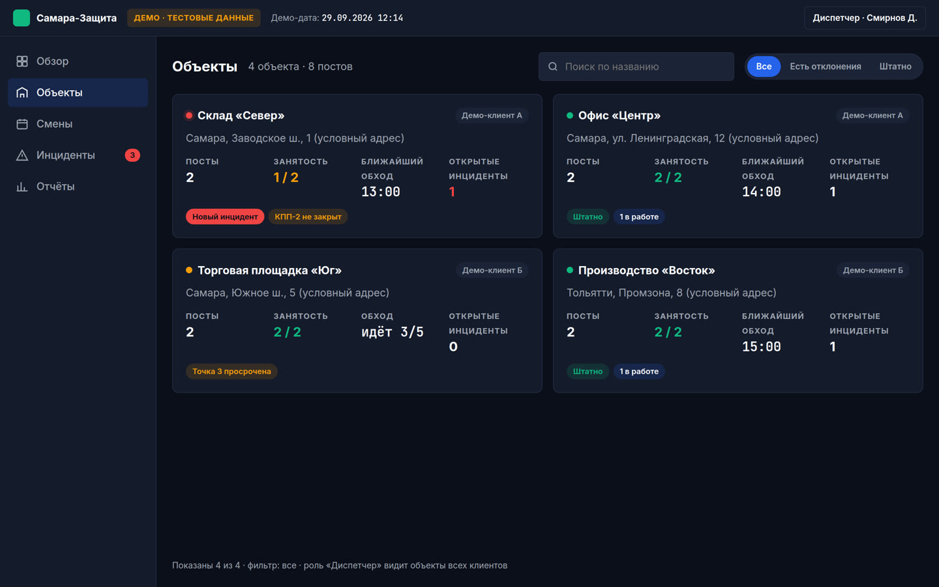Click orange status dot of Торговая площадка «Юг»
The image size is (939, 587).
click(189, 270)
